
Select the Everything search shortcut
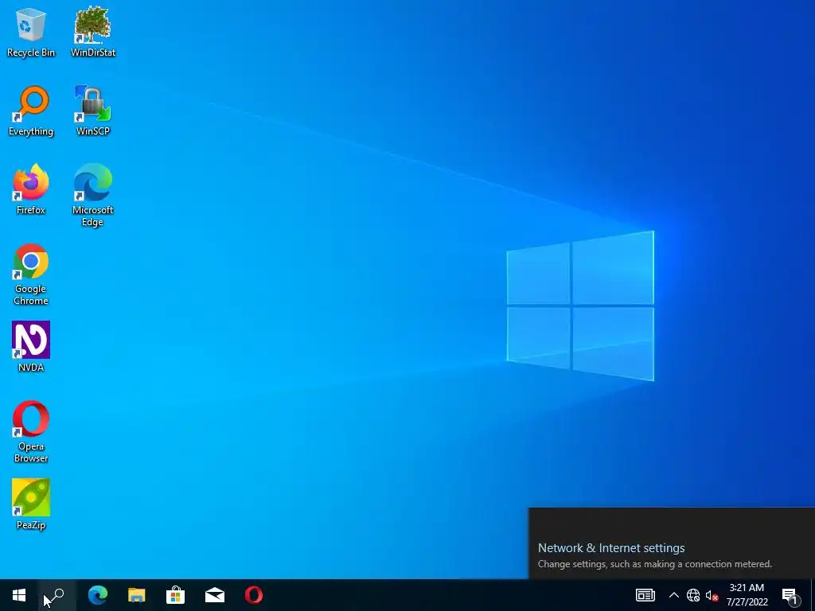(31, 111)
